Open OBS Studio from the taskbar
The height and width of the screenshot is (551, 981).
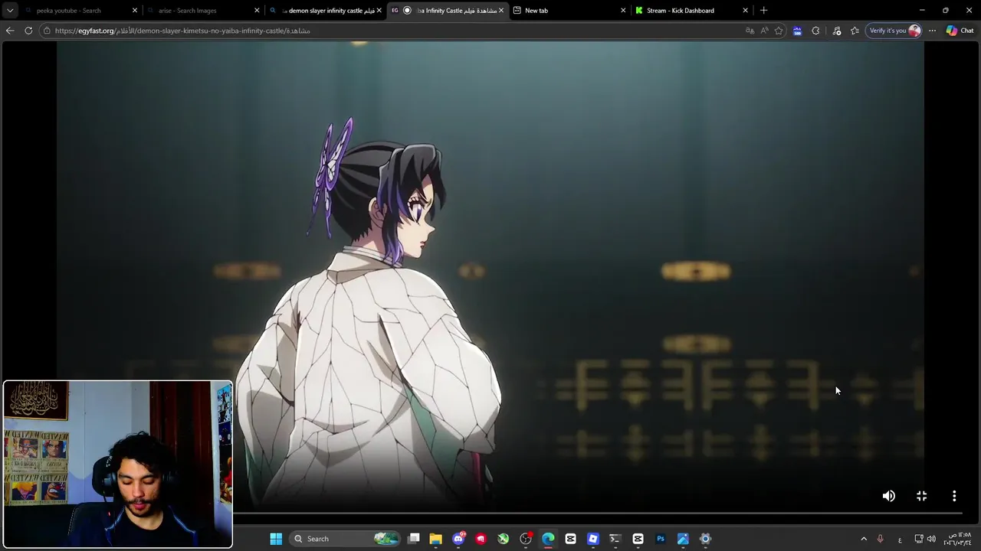[x=526, y=539]
